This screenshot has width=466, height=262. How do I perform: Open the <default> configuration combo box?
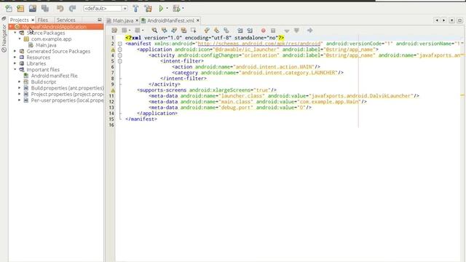click(106, 9)
